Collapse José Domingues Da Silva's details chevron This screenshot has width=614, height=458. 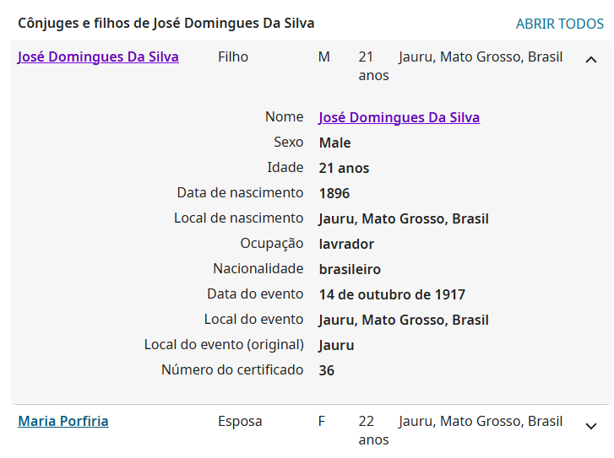tap(590, 59)
